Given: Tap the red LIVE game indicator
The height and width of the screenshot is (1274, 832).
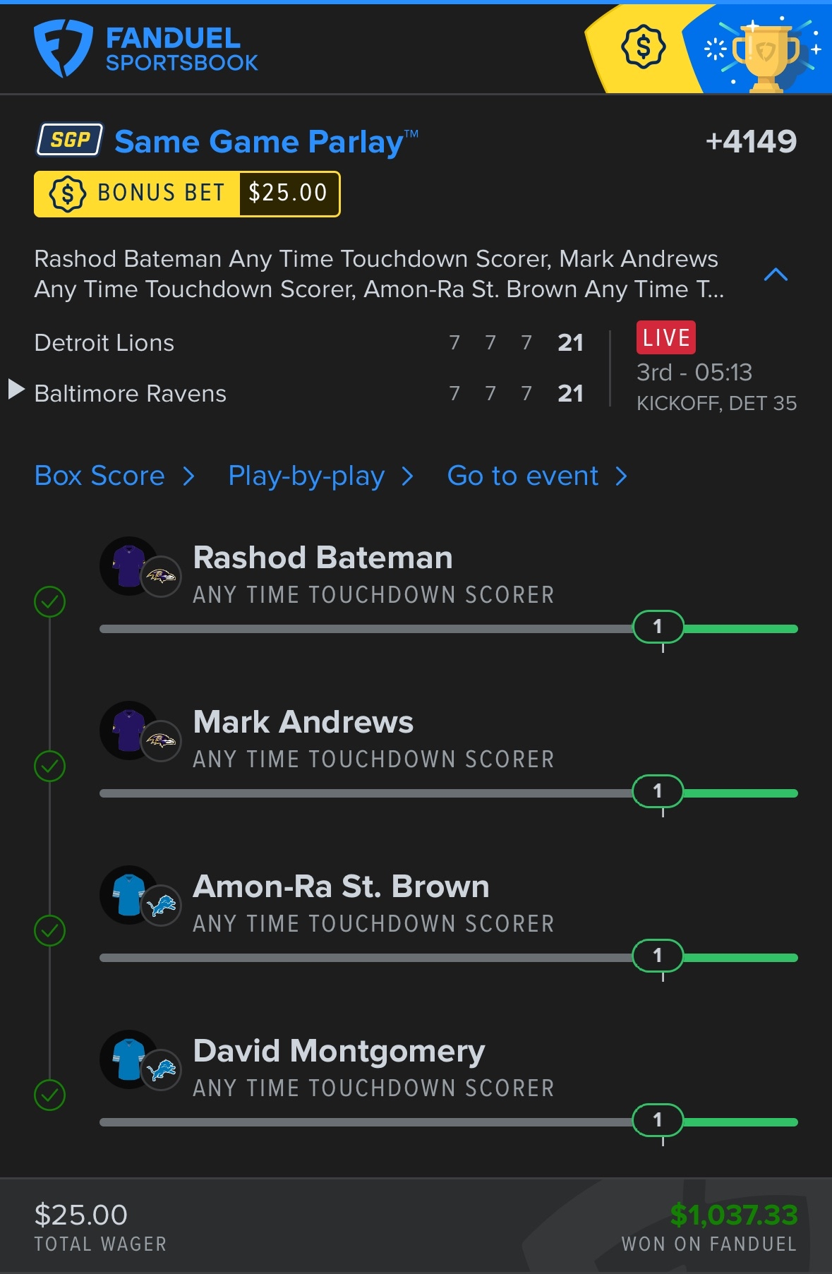Looking at the screenshot, I should tap(665, 337).
